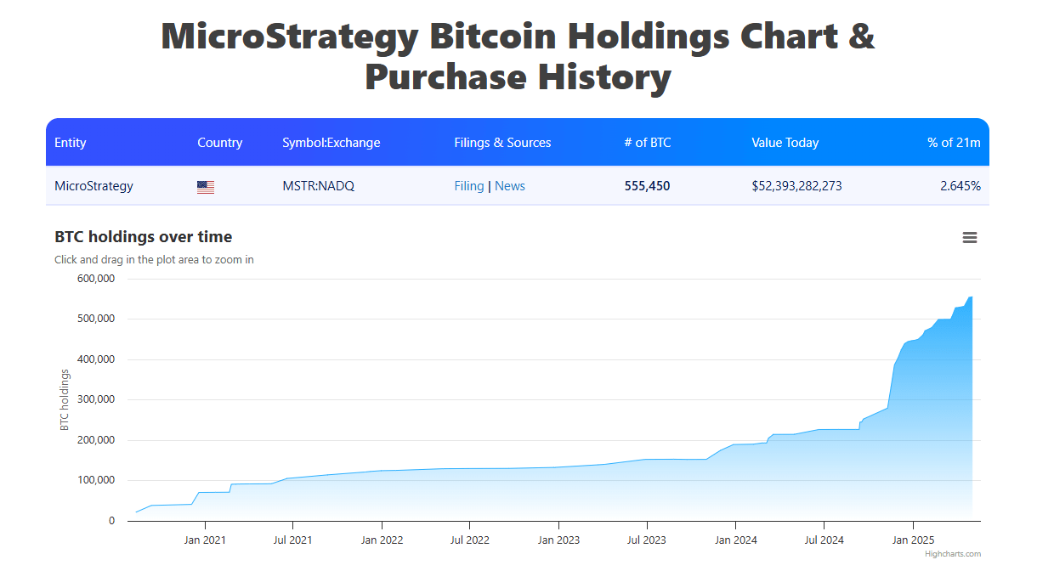
Task: Click the hamburger menu above the chart
Action: 970,238
